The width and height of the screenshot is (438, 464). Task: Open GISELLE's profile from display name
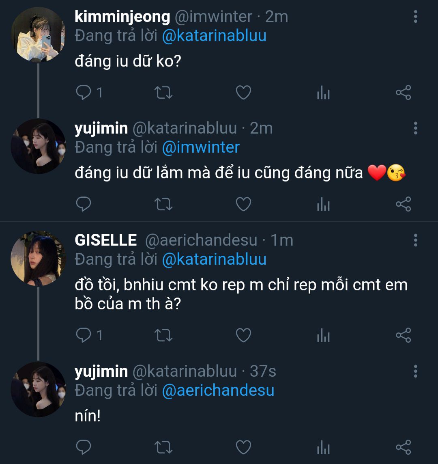[105, 240]
